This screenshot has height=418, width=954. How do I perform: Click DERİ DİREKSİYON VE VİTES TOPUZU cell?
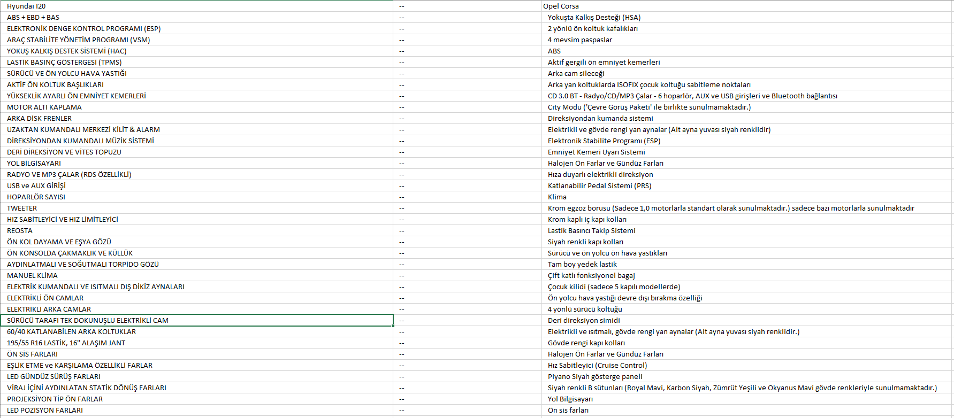[x=197, y=152]
